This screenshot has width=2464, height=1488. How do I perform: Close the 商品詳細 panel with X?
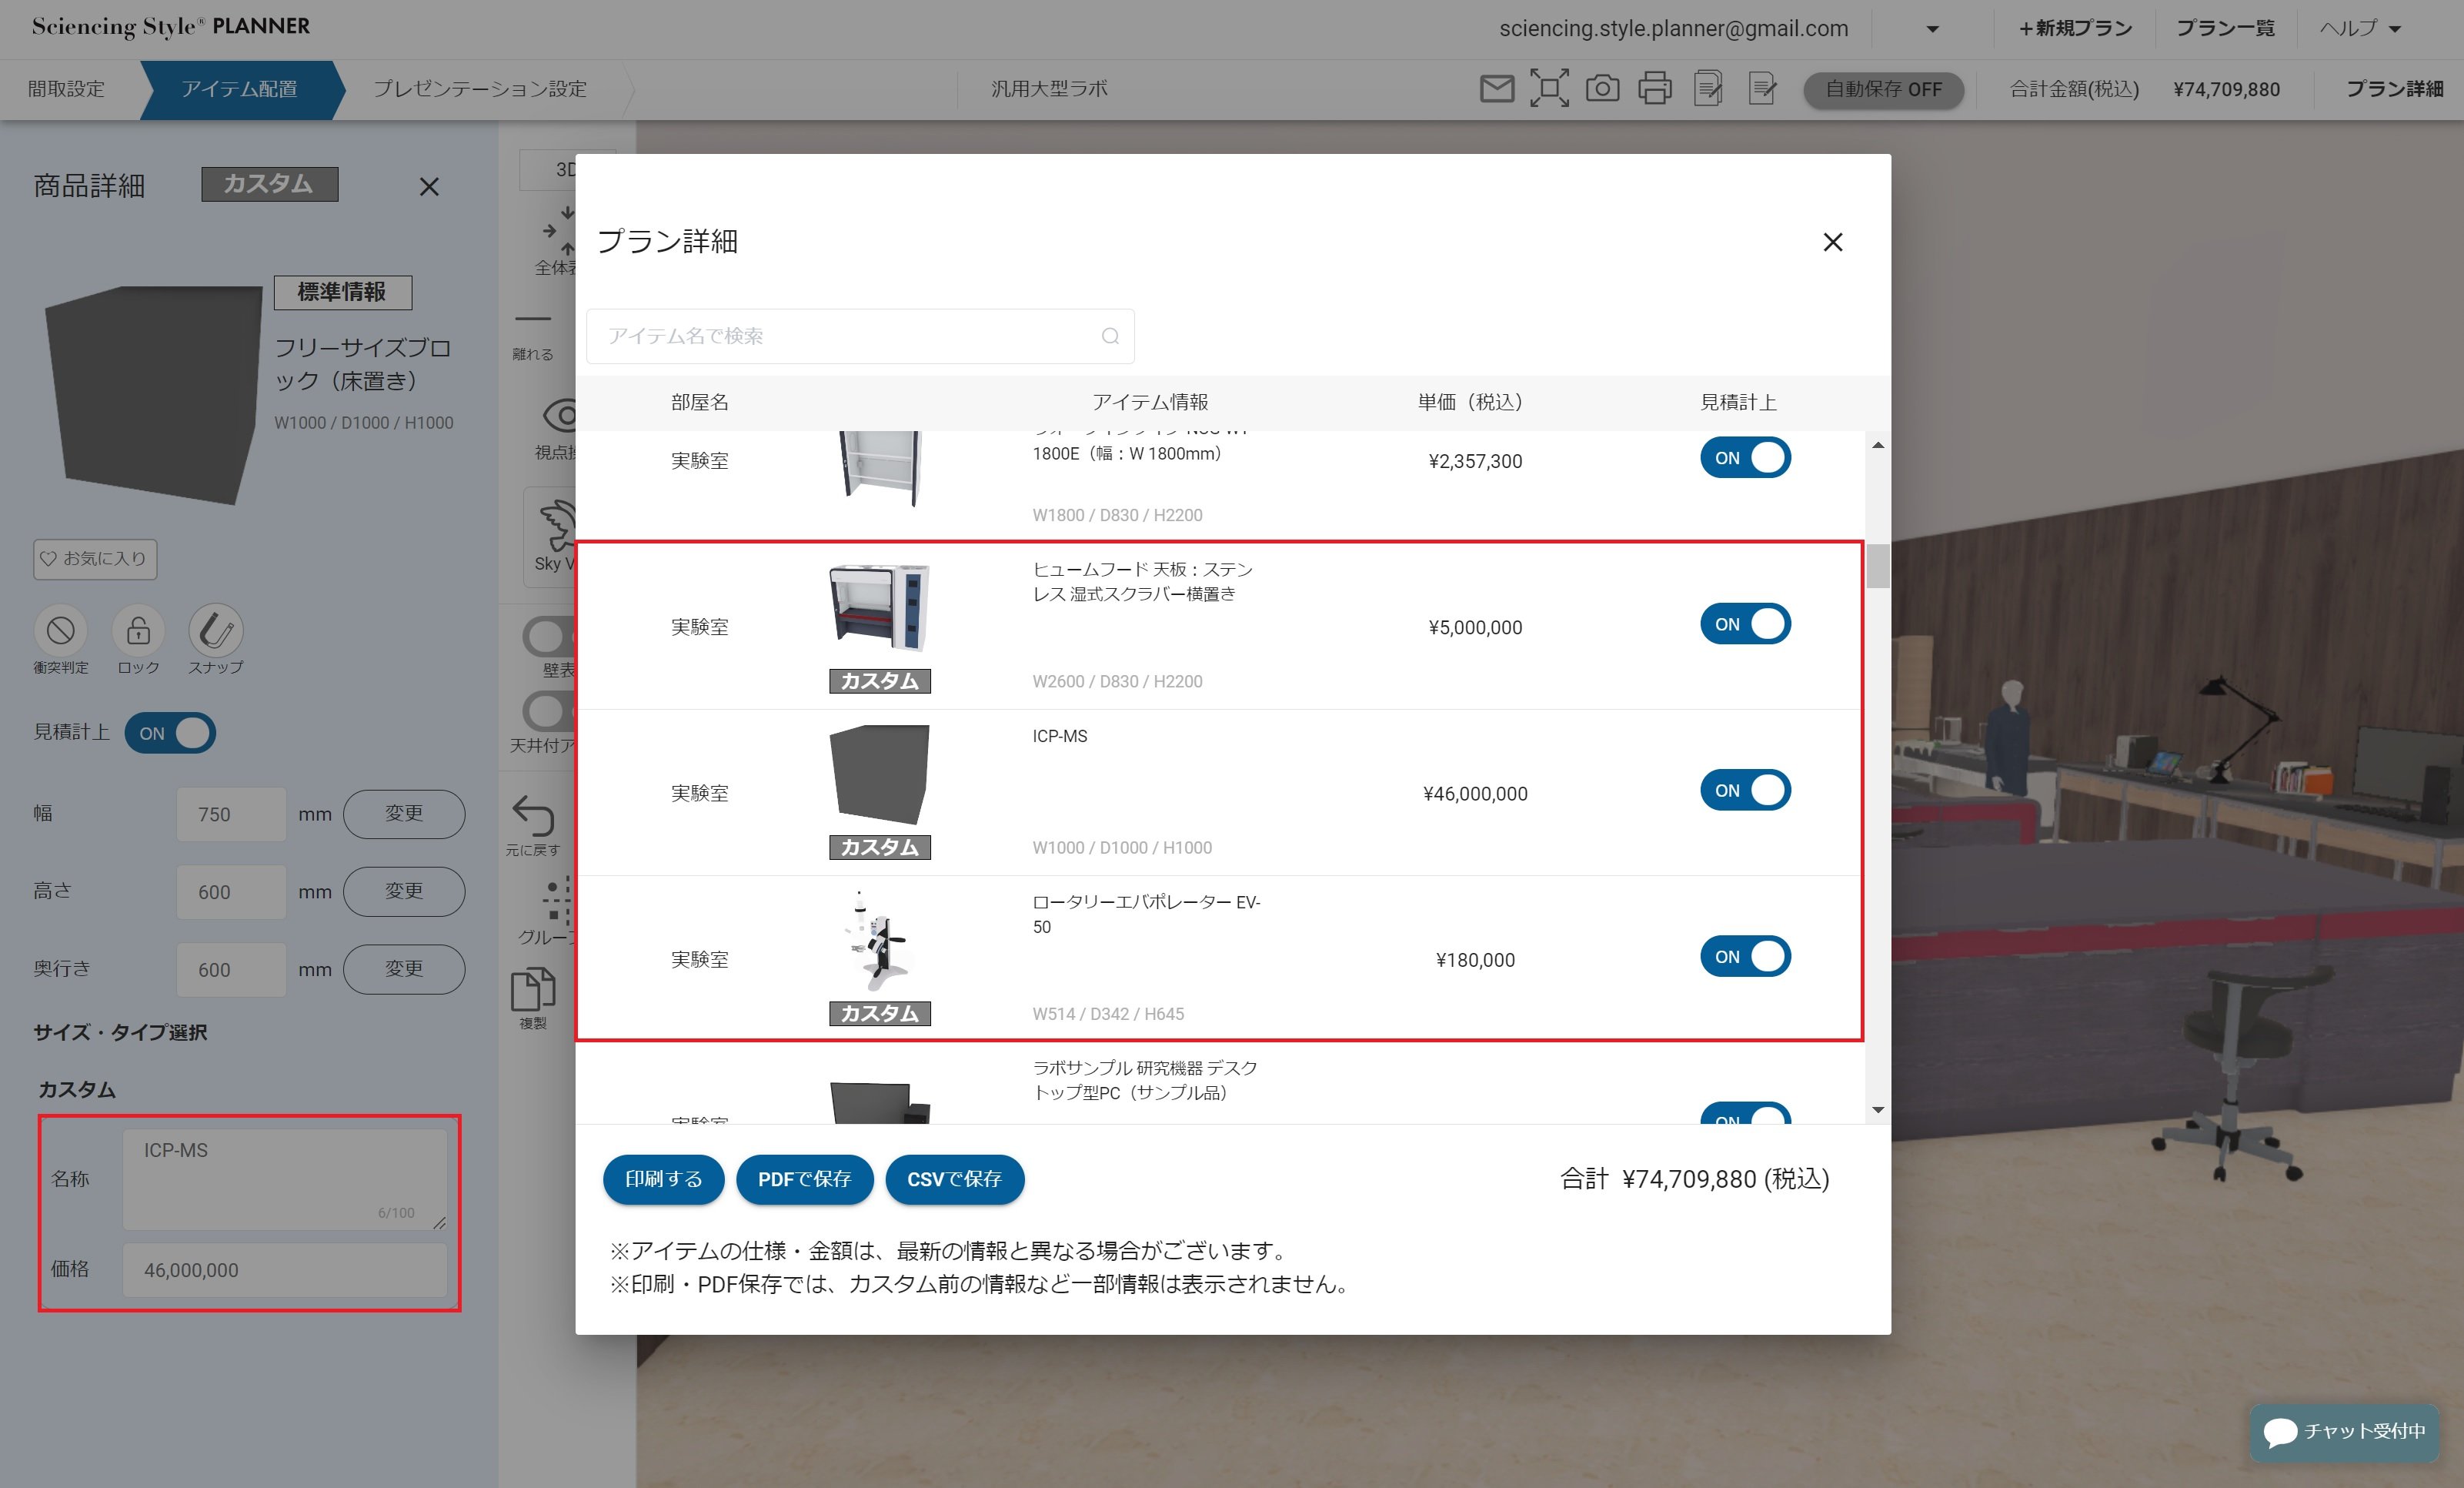click(429, 187)
